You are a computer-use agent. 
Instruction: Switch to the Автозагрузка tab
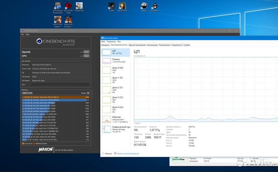152,45
